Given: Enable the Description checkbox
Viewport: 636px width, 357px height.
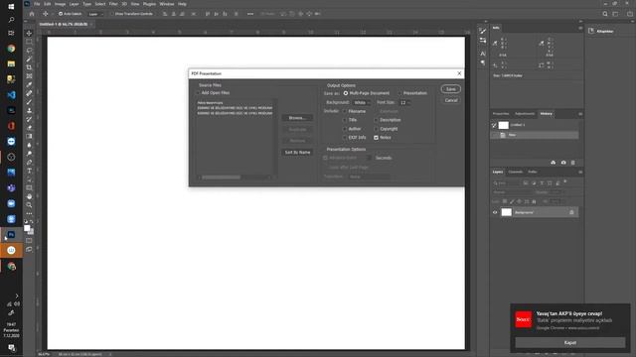Looking at the screenshot, I should click(376, 120).
